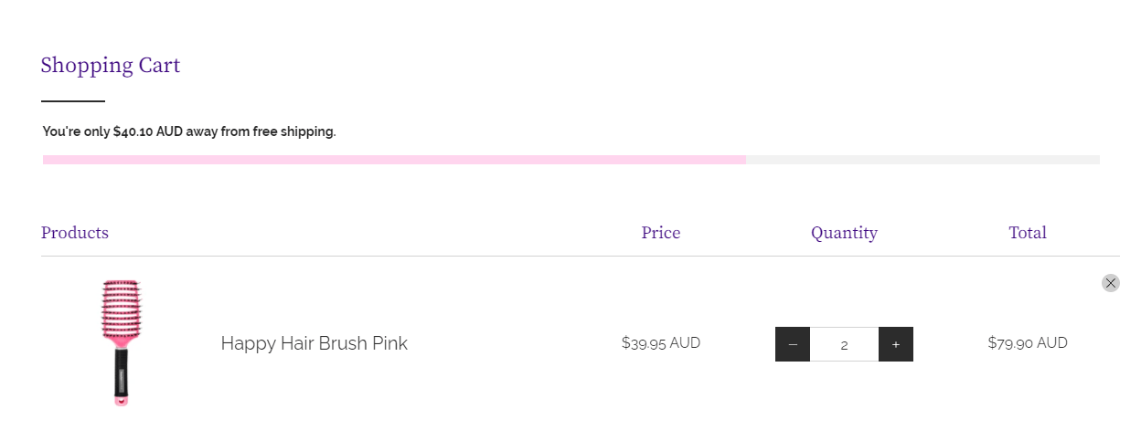This screenshot has height=430, width=1141.
Task: Click the $79.90 AUD line total
Action: click(1028, 343)
